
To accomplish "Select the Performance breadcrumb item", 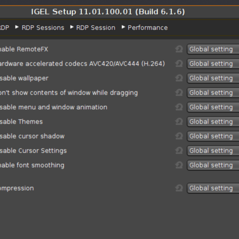I will pos(147,28).
